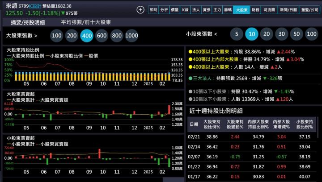Switch to the 法人 tab
The image size is (322, 182).
(196, 10)
